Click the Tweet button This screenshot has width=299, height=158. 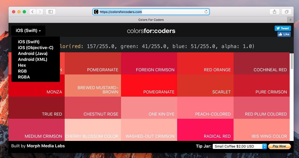click(283, 28)
